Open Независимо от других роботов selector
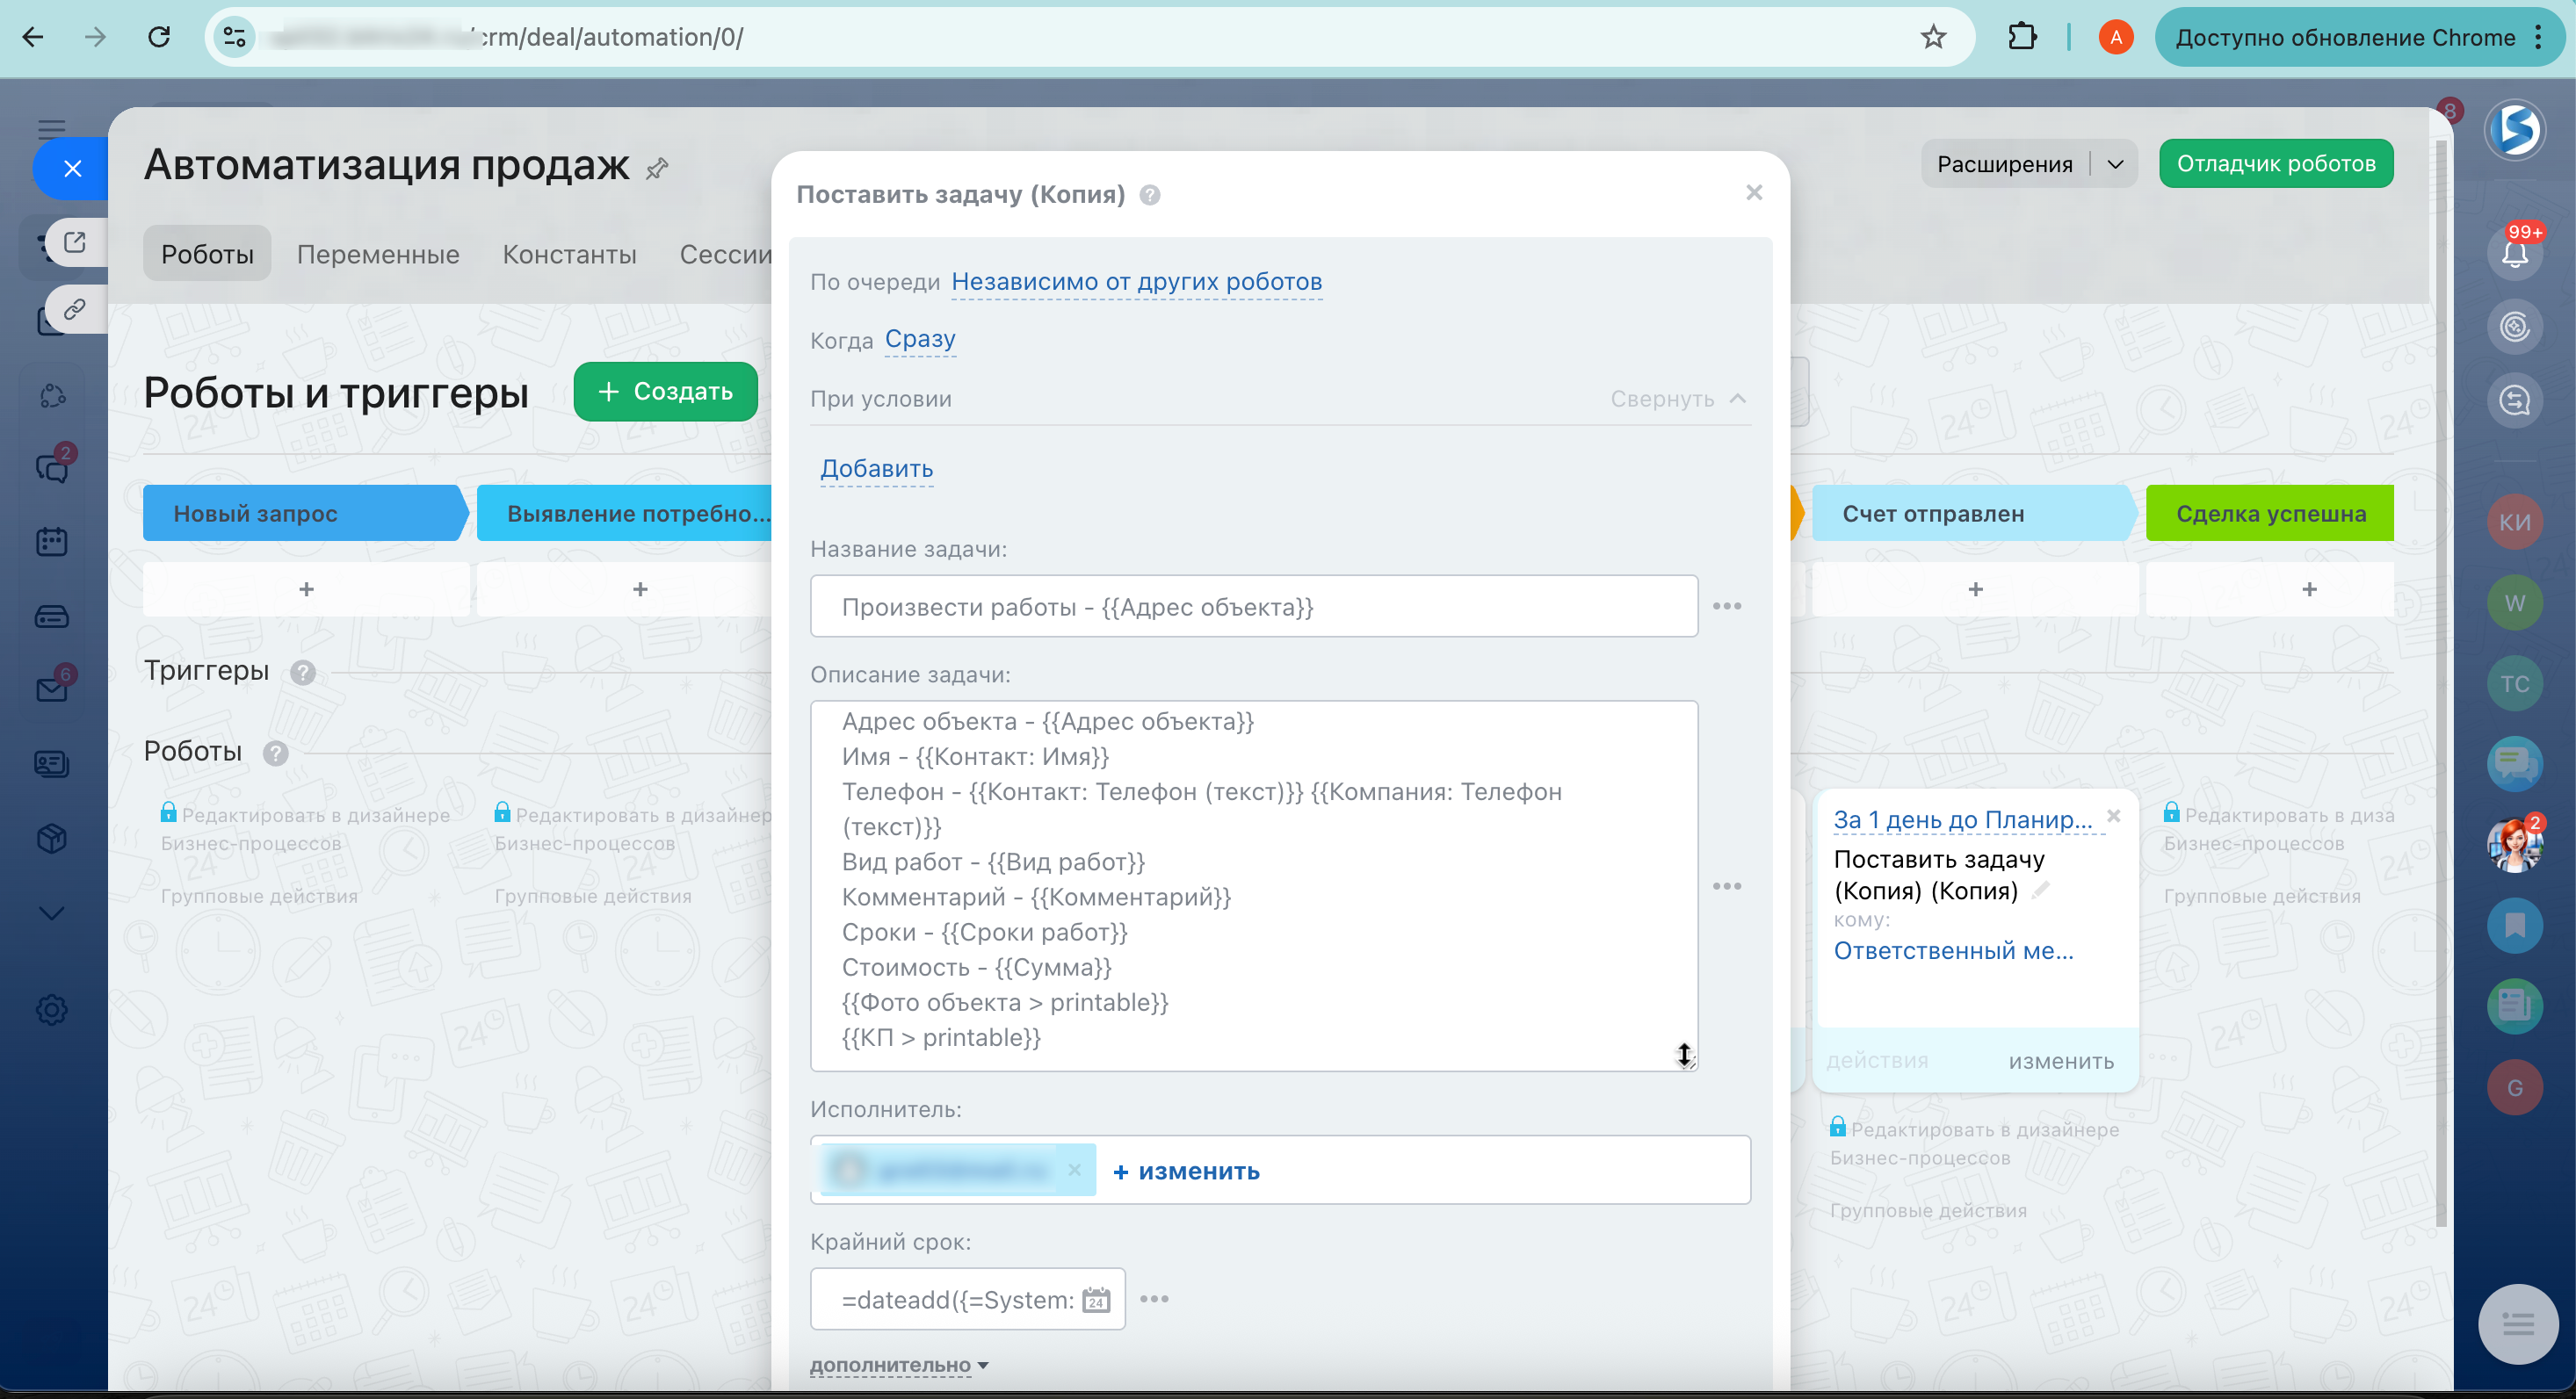 1136,282
